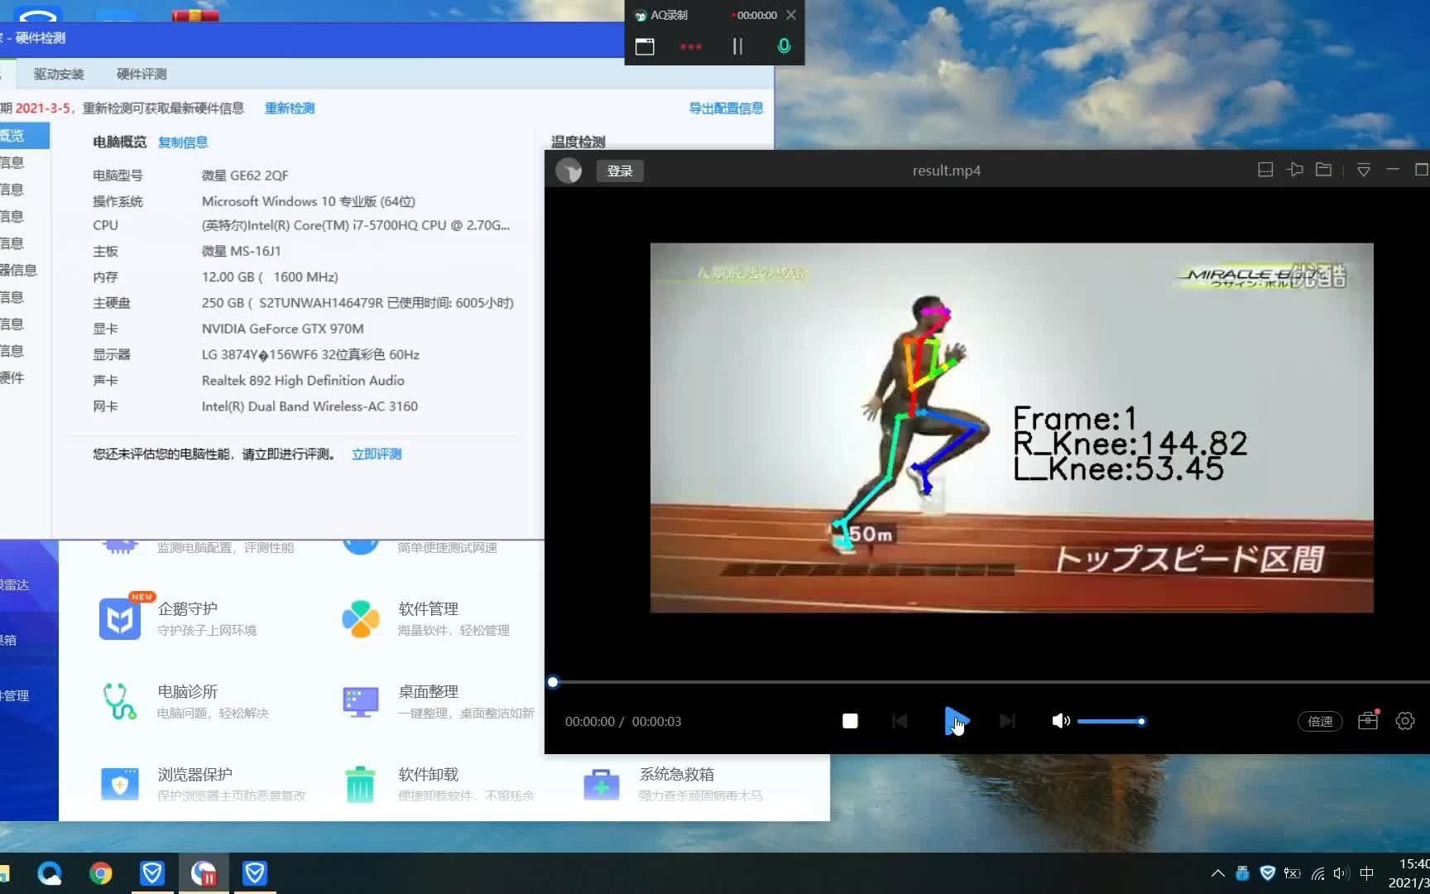The image size is (1430, 894).
Task: Click the CPU model value text
Action: 356,225
